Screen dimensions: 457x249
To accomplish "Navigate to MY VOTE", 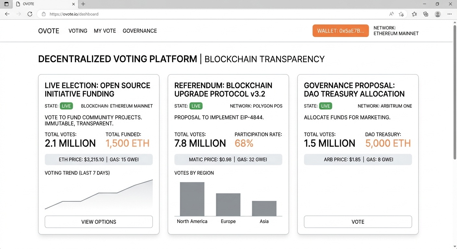I will [105, 30].
